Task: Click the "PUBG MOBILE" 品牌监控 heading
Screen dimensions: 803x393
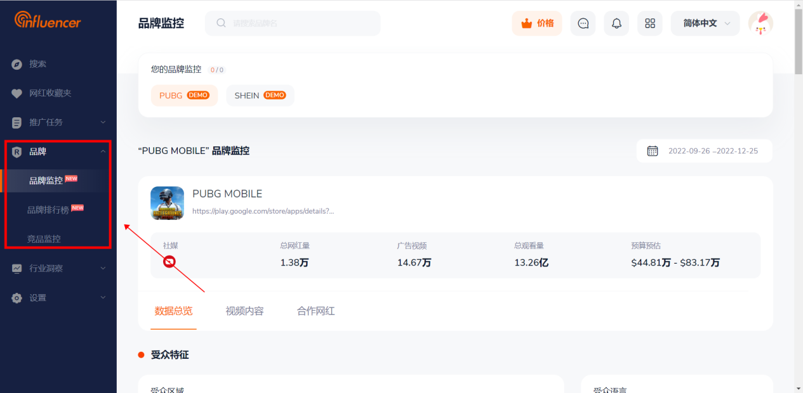Action: [x=194, y=151]
